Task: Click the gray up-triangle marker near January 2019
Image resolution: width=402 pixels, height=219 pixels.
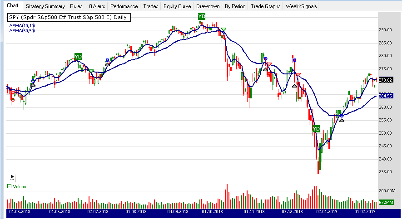Action: 342,120
